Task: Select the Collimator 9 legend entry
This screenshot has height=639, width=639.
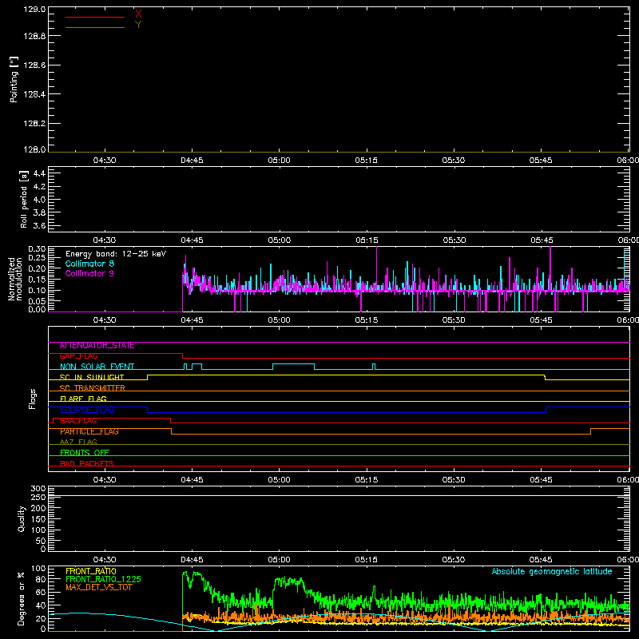Action: pyautogui.click(x=89, y=273)
